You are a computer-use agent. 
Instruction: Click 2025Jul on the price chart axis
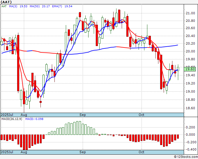7,115
